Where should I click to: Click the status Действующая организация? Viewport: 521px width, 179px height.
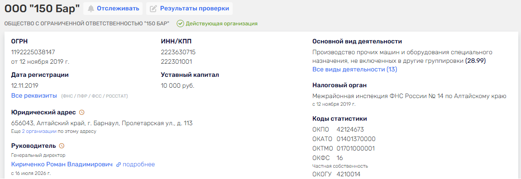pos(222,24)
